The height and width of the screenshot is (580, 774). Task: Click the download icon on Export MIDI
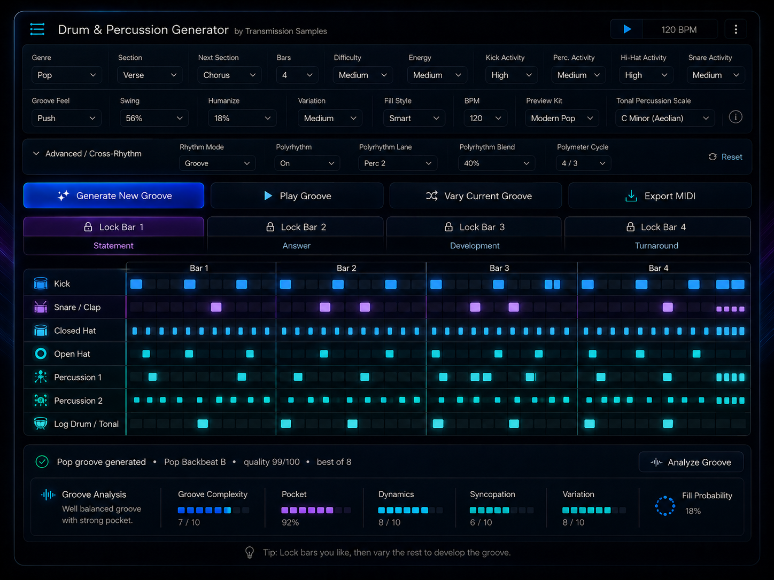(631, 196)
